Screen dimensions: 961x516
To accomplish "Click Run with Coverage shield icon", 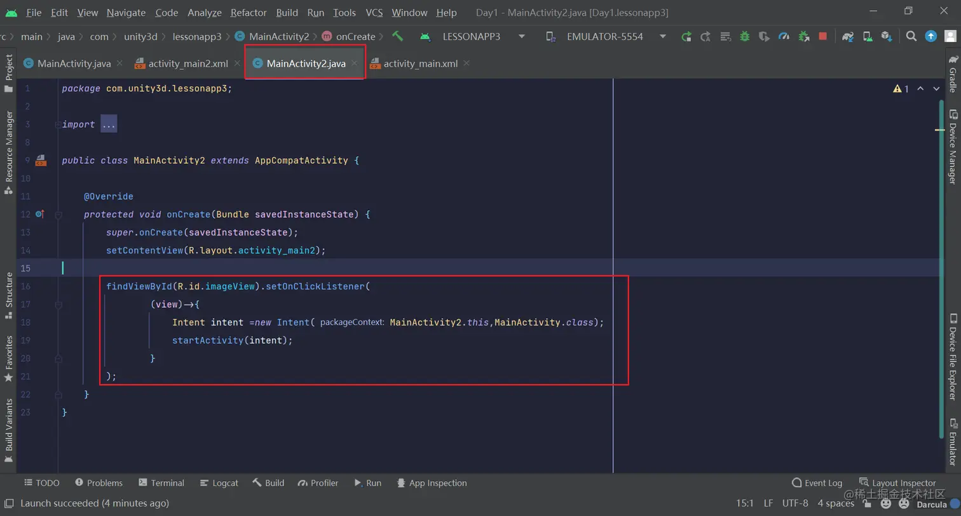I will [764, 37].
